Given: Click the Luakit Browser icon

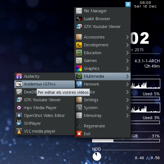Looking at the screenshot, I should [79, 19].
